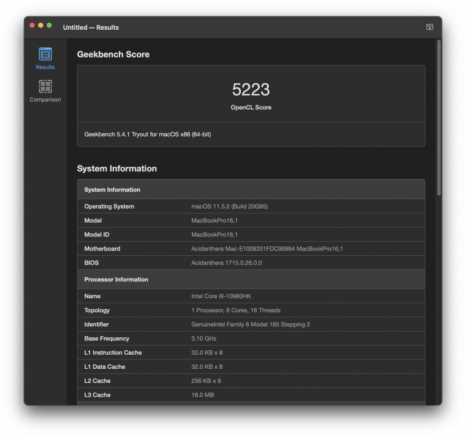466x437 pixels.
Task: Select 'GenuineIntel Family 6 Model 165 Stepping 2'
Action: [251, 325]
